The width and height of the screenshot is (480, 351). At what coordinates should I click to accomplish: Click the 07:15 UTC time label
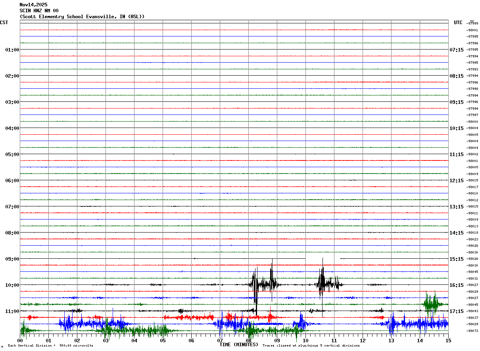(x=457, y=50)
